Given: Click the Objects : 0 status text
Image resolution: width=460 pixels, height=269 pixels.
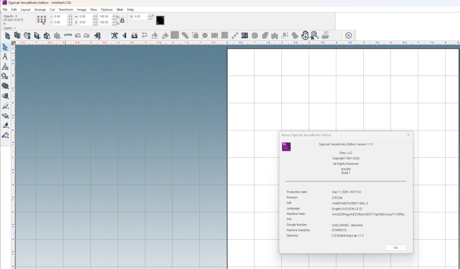Looking at the screenshot, I should tap(10, 16).
